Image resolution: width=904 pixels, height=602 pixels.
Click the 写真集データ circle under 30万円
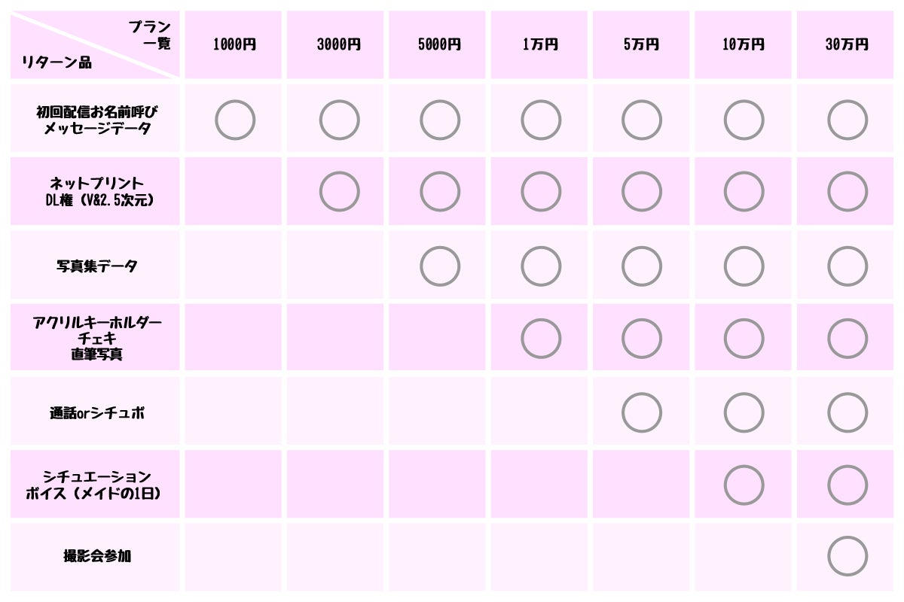847,266
